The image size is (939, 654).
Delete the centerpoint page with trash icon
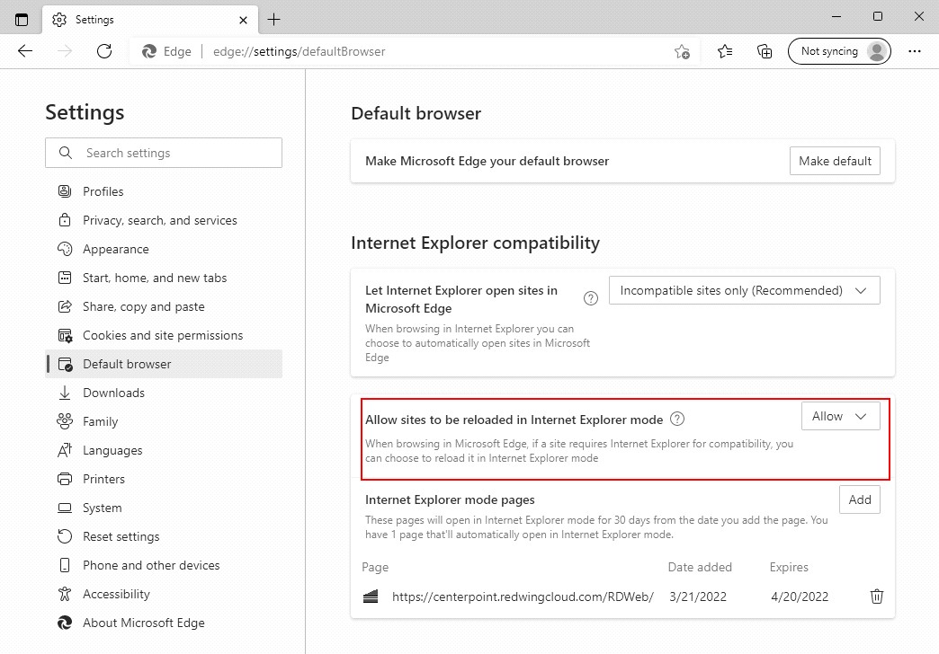pos(876,596)
